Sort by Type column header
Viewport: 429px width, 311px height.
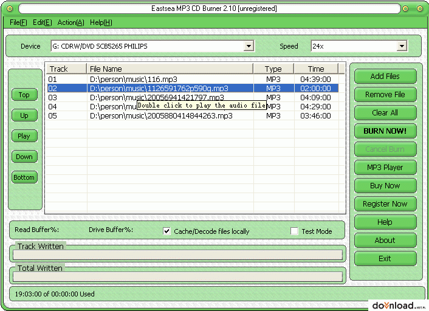(273, 69)
